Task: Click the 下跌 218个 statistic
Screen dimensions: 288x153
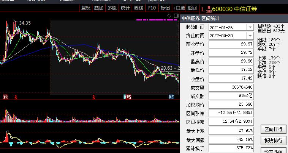Action: (x=269, y=63)
